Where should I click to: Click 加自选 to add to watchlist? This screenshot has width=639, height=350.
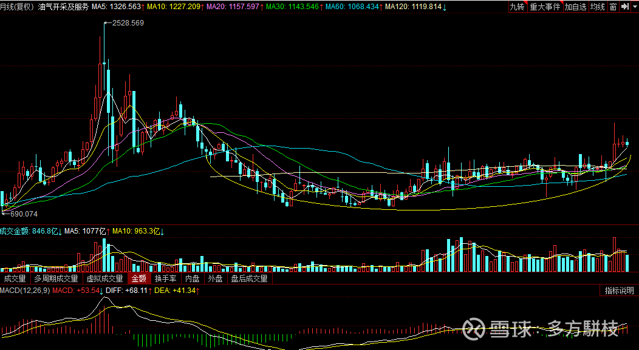(x=575, y=7)
